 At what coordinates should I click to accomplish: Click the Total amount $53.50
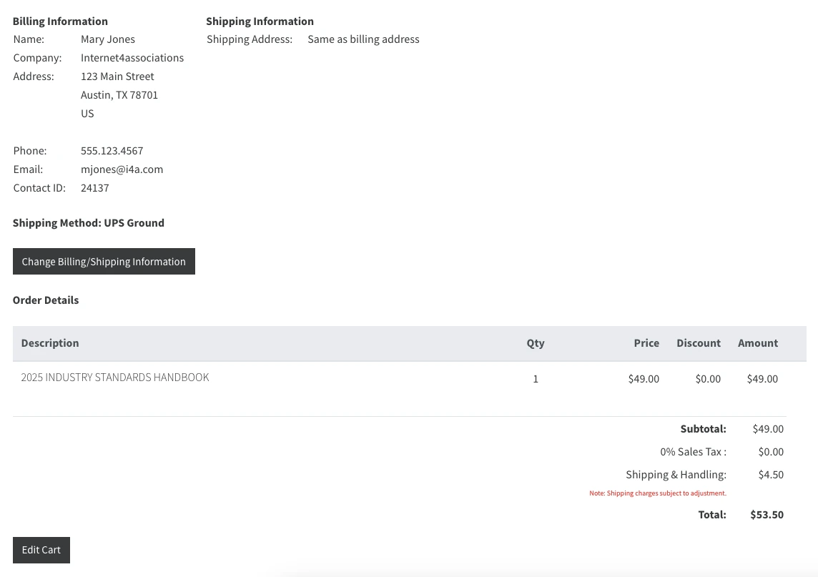767,514
